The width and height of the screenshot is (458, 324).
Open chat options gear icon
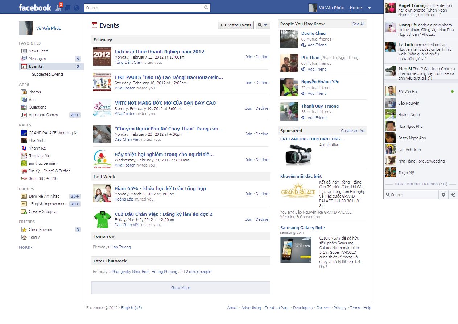(x=443, y=194)
